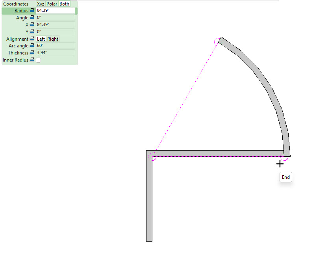
Task: Click the Thickness label
Action: point(18,53)
